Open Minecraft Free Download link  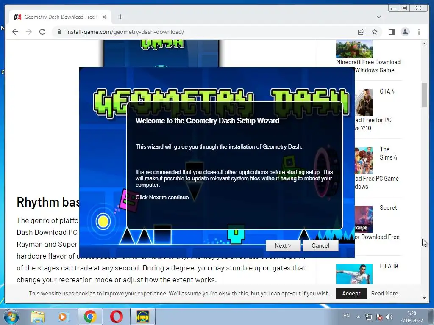point(368,66)
